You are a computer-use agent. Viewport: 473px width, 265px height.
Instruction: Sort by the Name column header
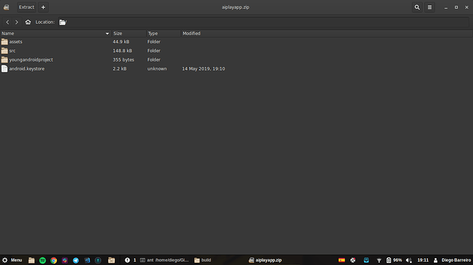coord(56,34)
